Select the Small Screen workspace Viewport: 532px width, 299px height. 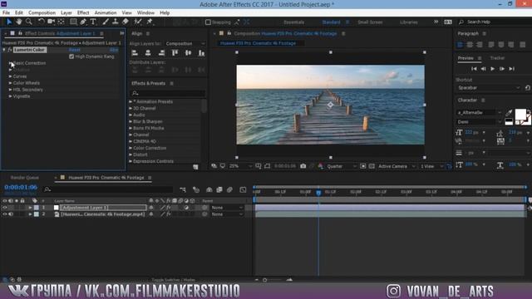click(370, 22)
